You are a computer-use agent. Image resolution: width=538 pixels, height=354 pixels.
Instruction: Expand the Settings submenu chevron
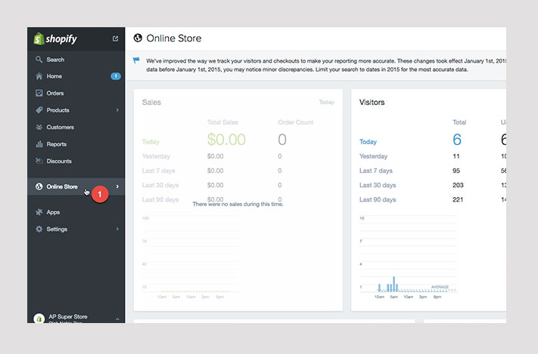[117, 229]
